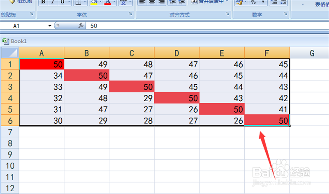Increase indent in alignment group
The height and width of the screenshot is (194, 329).
tap(182, 2)
